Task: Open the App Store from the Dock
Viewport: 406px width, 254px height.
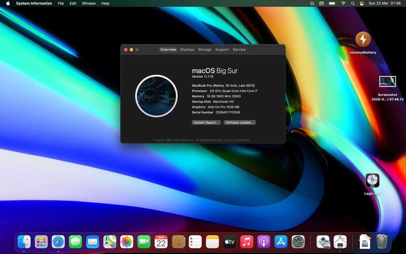Action: [x=281, y=242]
